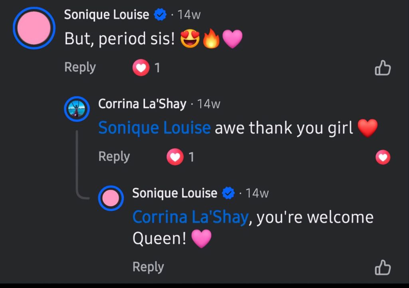Like the 'you're welcome Queen' reply
This screenshot has height=288, width=409.
(x=383, y=267)
